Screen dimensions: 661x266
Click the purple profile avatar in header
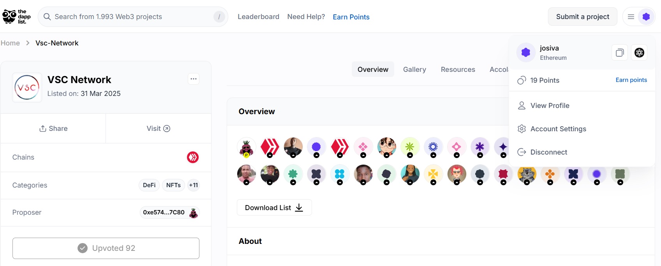pyautogui.click(x=646, y=17)
